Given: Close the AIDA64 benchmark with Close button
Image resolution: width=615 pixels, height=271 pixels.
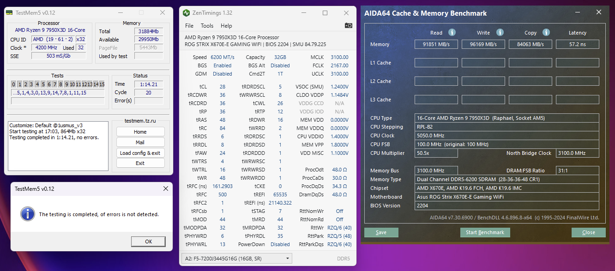Looking at the screenshot, I should pos(589,232).
